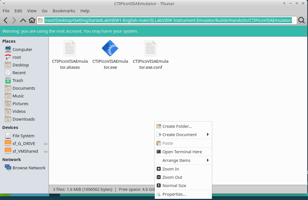Choose Normal Size from the context menu

pos(183,186)
